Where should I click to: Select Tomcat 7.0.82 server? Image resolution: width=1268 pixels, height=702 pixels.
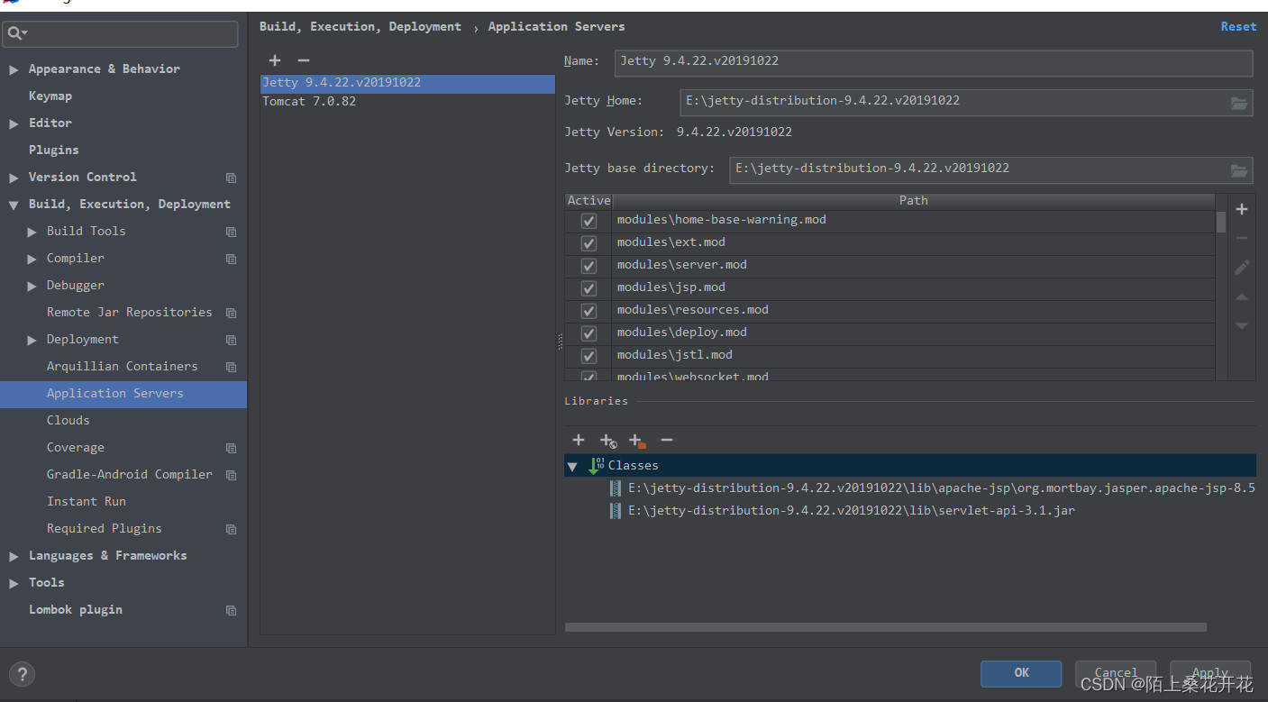pyautogui.click(x=407, y=101)
